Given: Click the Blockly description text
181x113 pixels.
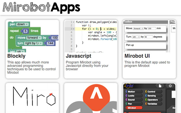Looking at the screenshot, I should 31,67.
